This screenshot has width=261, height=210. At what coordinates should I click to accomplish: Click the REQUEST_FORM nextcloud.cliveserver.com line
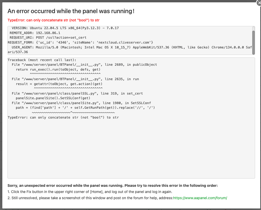(x=80, y=42)
